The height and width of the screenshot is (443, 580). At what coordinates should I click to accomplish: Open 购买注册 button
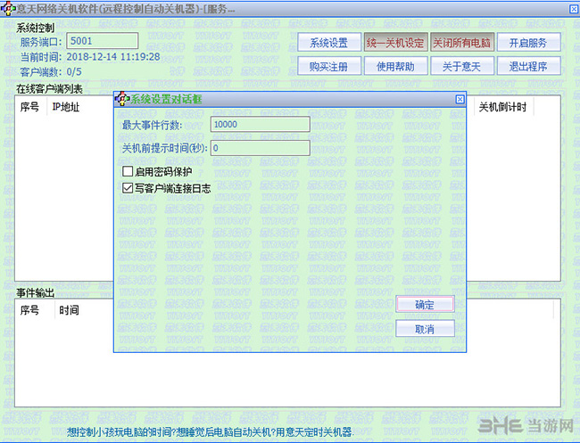[x=329, y=66]
